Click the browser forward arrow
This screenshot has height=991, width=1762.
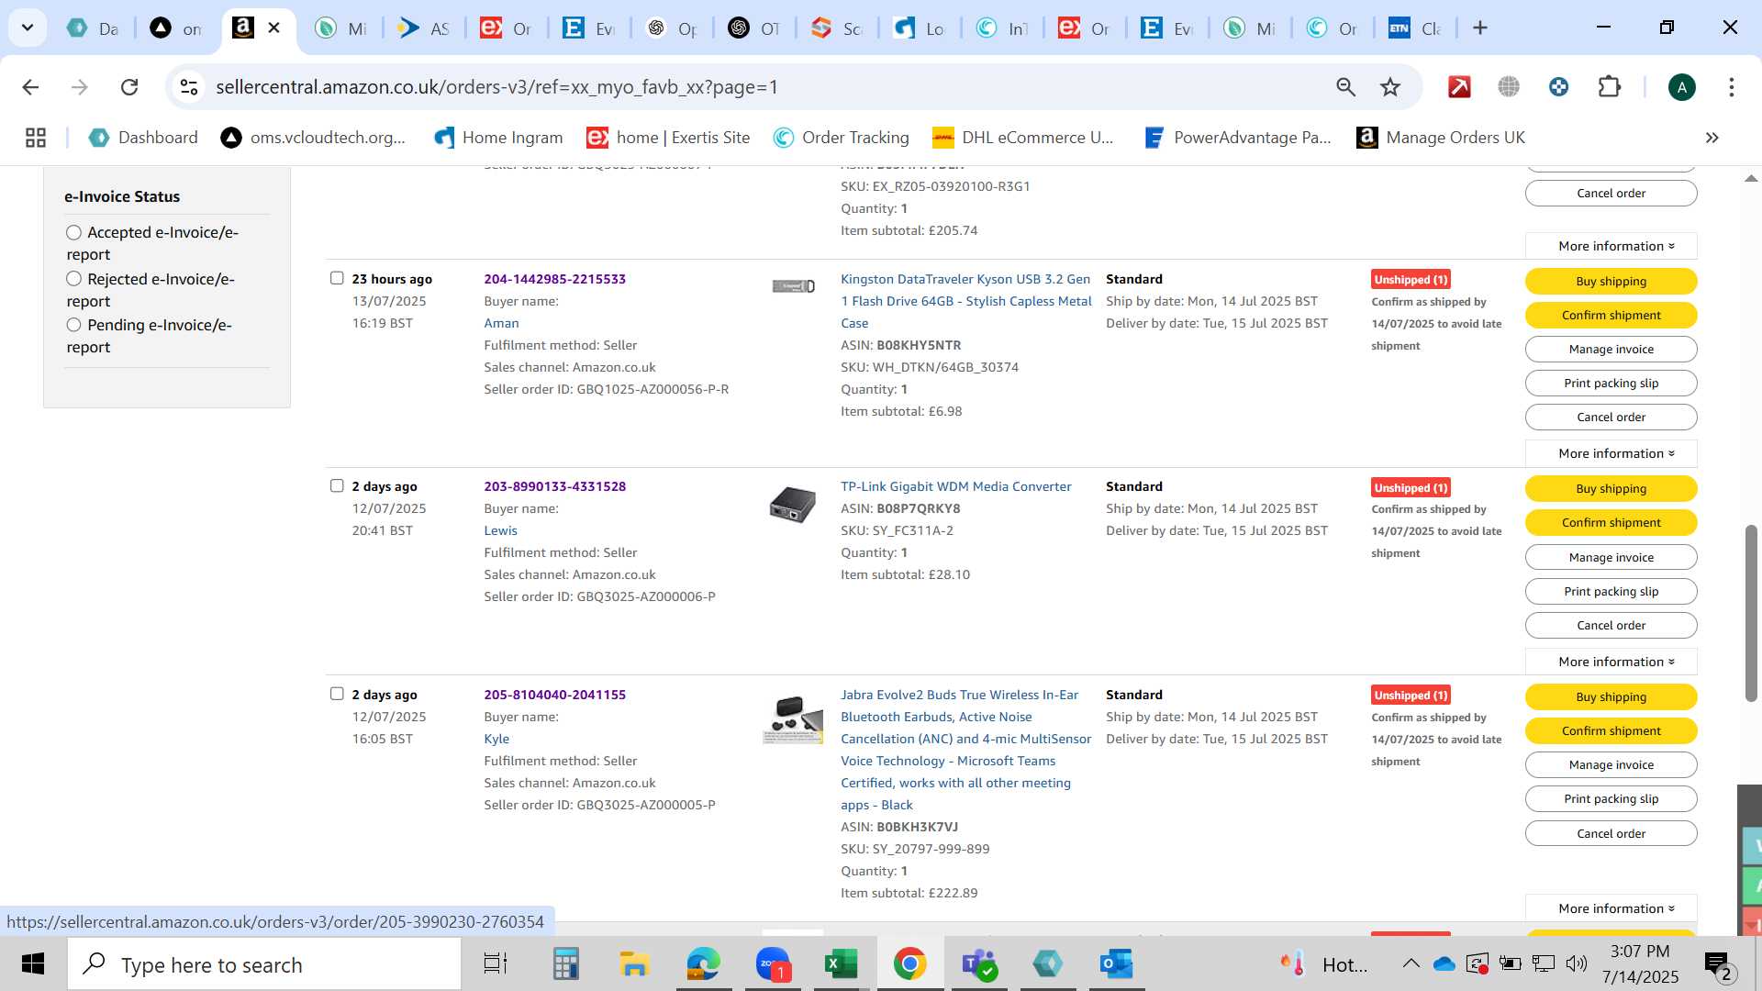click(x=80, y=87)
